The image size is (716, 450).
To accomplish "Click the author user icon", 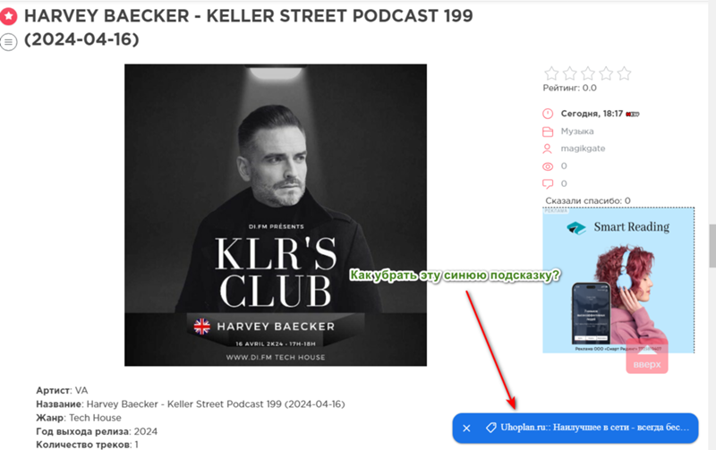I will (x=547, y=149).
